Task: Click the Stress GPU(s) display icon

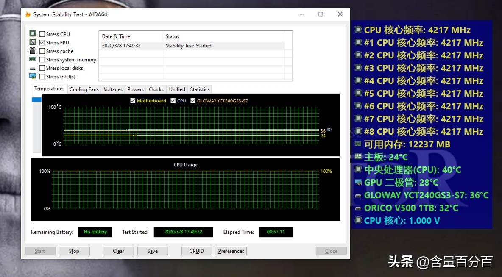Action: (32, 76)
